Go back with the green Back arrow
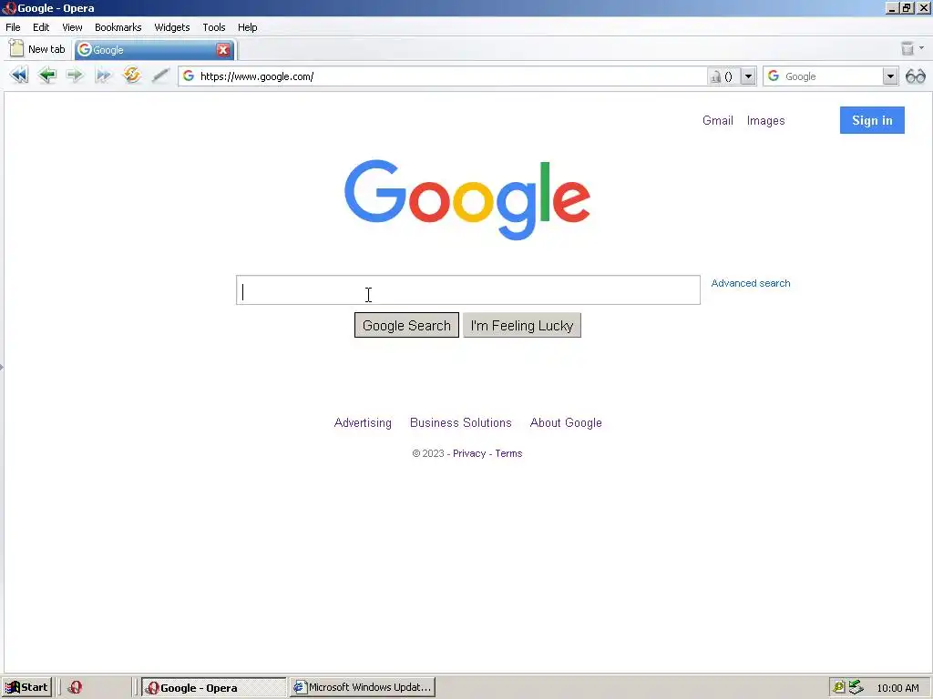The width and height of the screenshot is (933, 699). (x=47, y=76)
